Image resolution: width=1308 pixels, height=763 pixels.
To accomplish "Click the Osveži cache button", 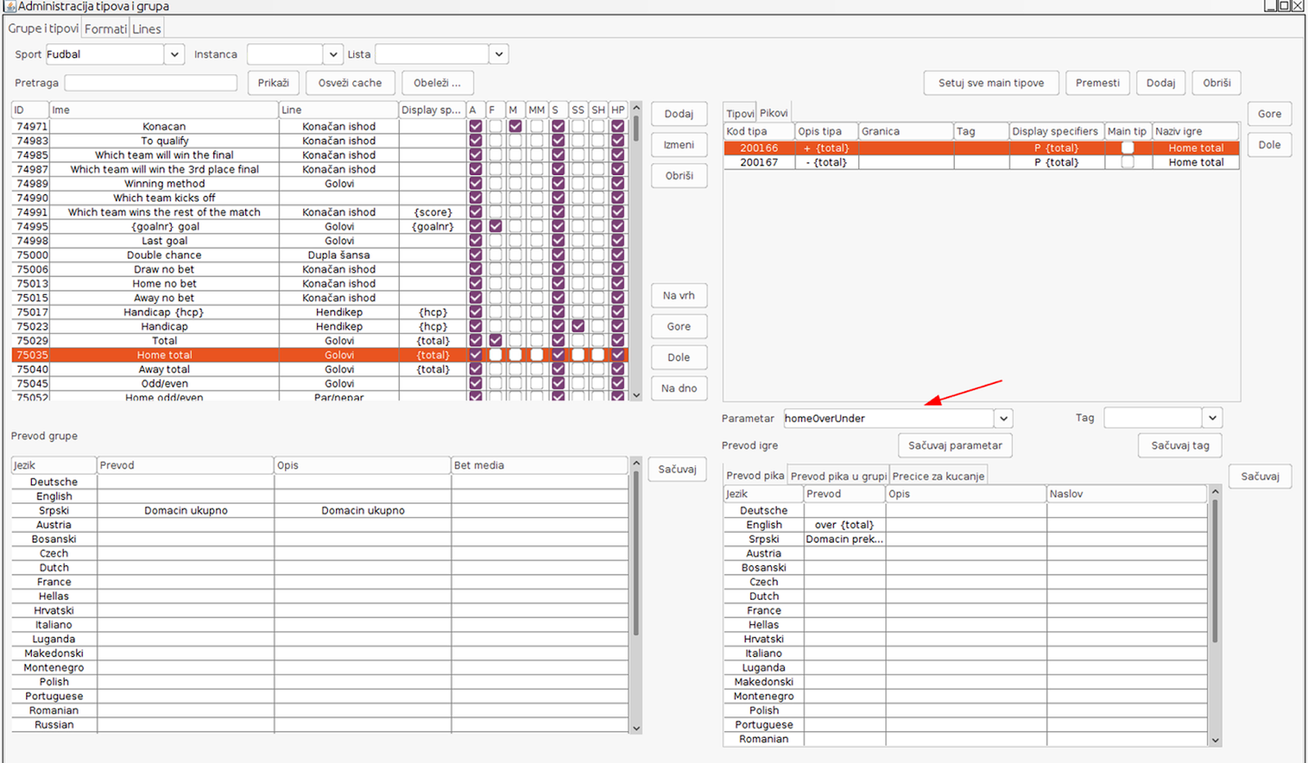I will (x=350, y=83).
